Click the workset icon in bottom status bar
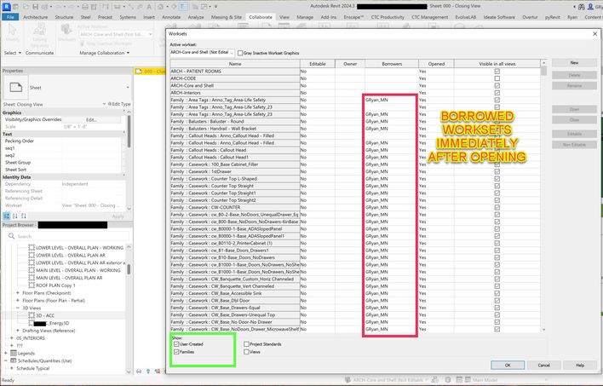 347,380
